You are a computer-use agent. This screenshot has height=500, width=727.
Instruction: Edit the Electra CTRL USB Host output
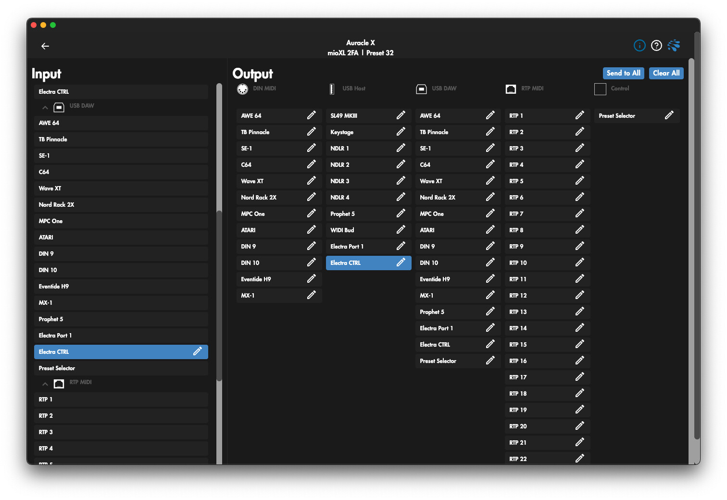(x=401, y=262)
